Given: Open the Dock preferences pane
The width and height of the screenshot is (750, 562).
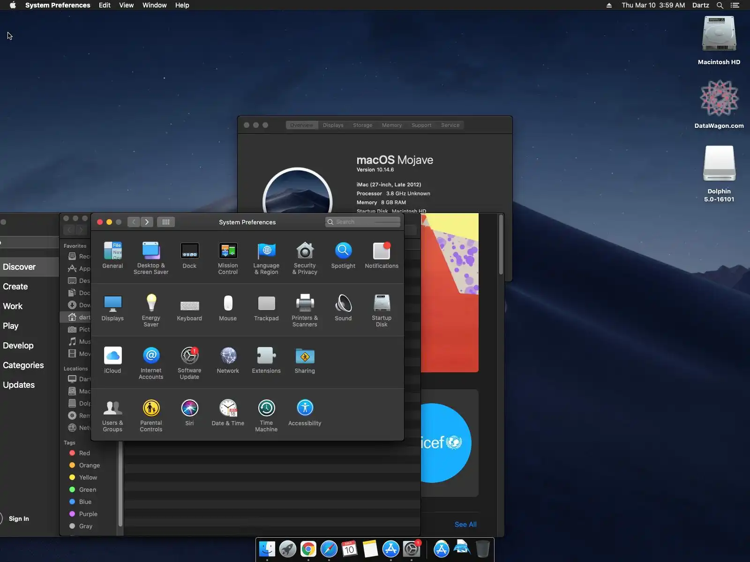Looking at the screenshot, I should point(189,256).
